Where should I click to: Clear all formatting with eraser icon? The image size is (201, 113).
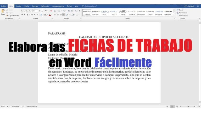51,11
